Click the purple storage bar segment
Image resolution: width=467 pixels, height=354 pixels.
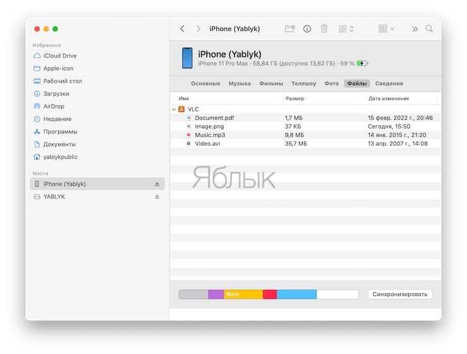pos(216,295)
